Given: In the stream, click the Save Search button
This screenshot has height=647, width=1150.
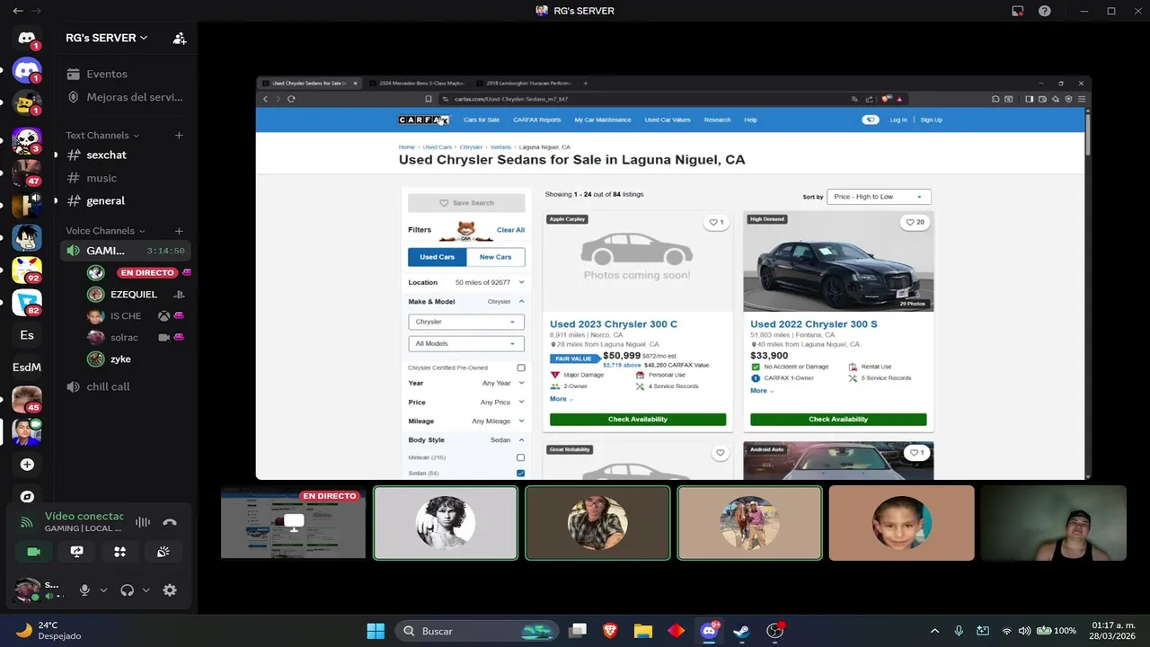Looking at the screenshot, I should (466, 203).
